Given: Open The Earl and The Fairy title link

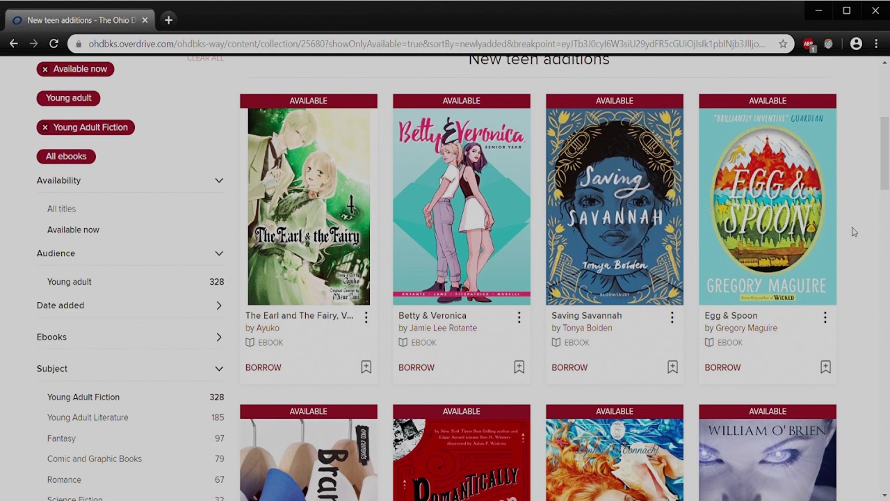Looking at the screenshot, I should (300, 316).
